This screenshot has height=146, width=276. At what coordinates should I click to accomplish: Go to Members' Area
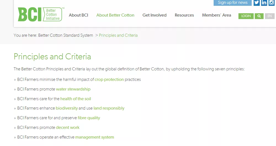pos(216,15)
